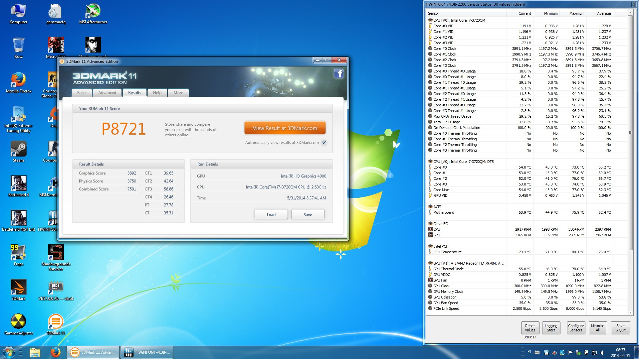
Task: Open Shadowgrounds Survivor desktop icon
Action: pos(56,258)
